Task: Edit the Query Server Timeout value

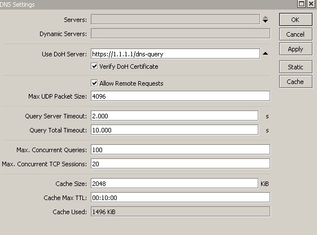Action: [x=174, y=116]
